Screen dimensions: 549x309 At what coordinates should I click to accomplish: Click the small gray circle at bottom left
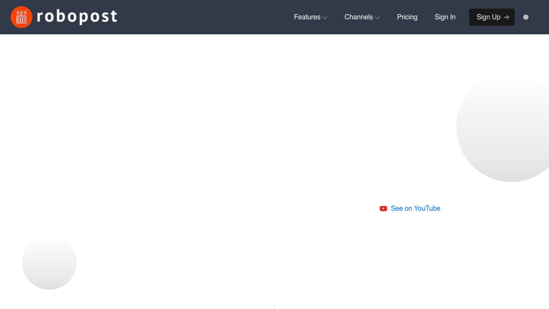[49, 262]
